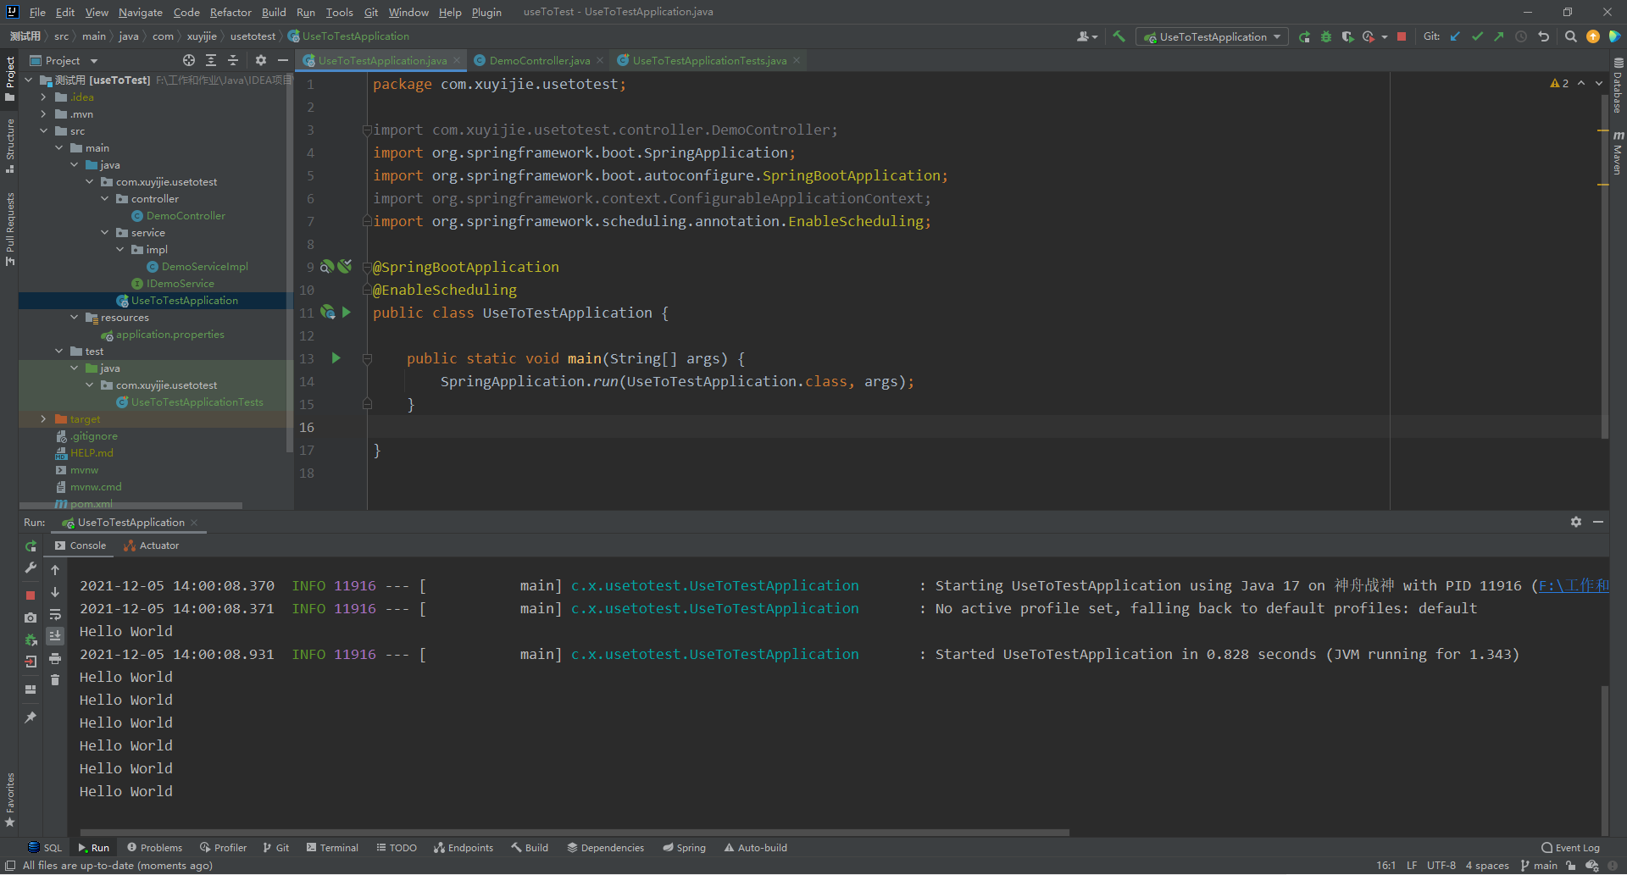Click the Debug bug icon in toolbar
The width and height of the screenshot is (1627, 875).
click(1326, 36)
